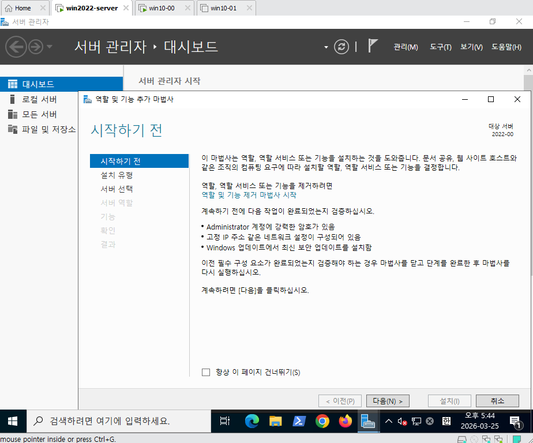Click the 모든 서버 icon
This screenshot has width=533, height=443.
[x=13, y=114]
